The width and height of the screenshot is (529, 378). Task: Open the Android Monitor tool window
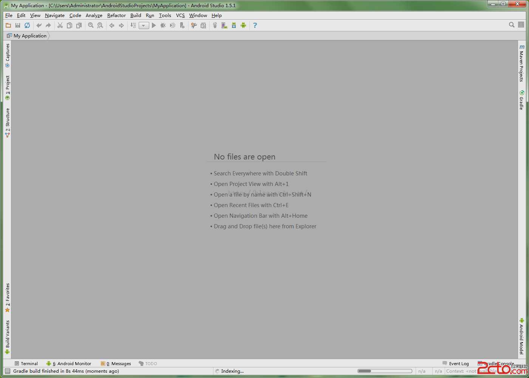69,364
